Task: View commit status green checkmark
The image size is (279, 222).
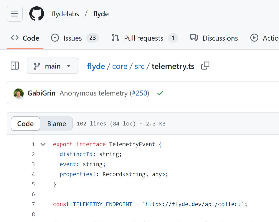Action: click(x=160, y=93)
